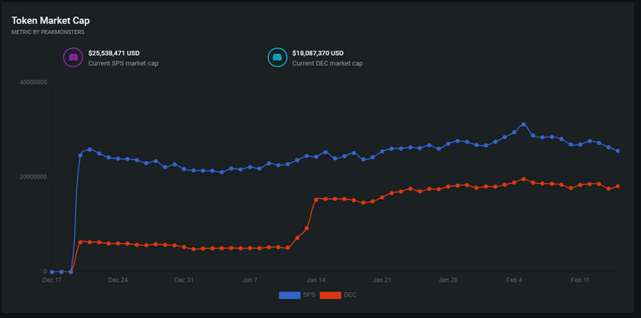641x318 pixels.
Task: Click the teal DEC market cap icon
Action: click(x=277, y=57)
